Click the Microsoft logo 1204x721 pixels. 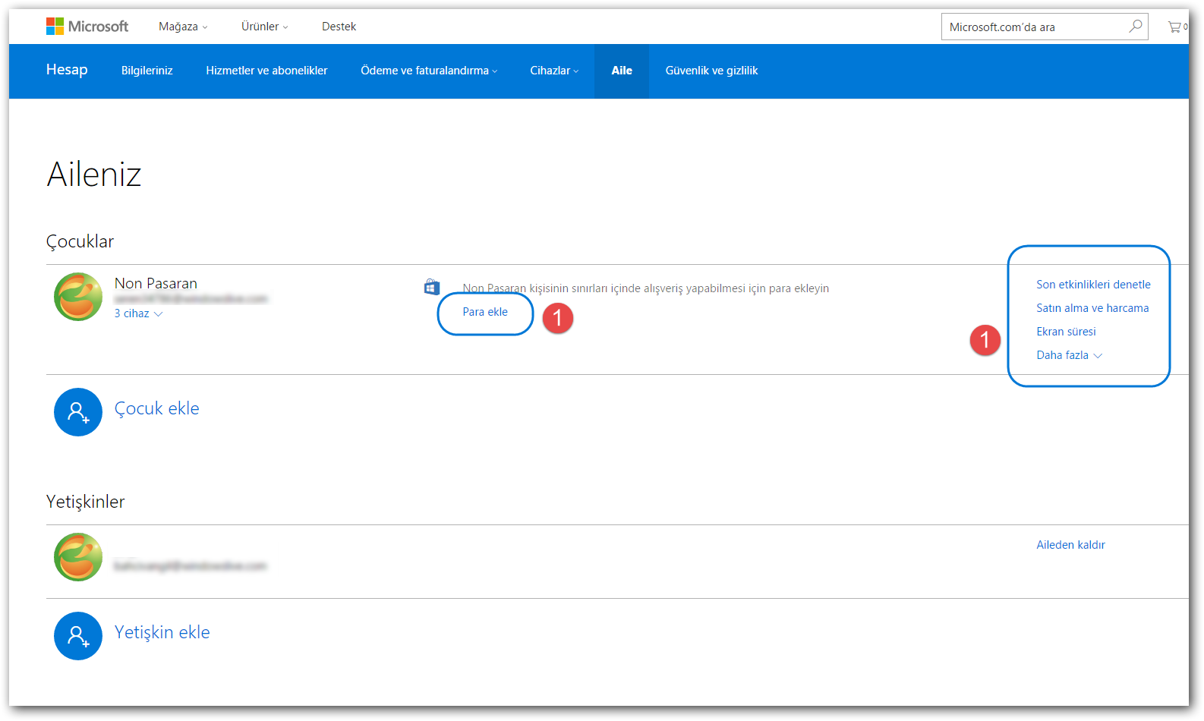tap(87, 27)
